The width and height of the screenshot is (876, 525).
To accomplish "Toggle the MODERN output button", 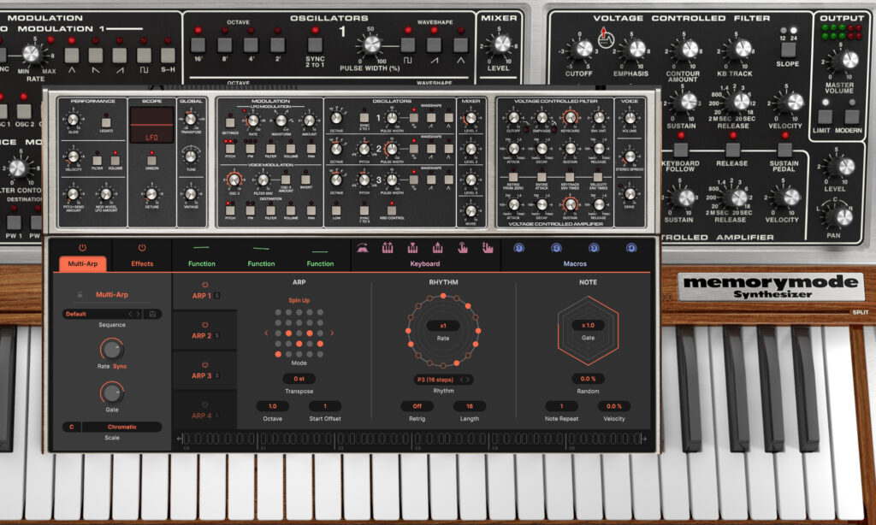I will [x=851, y=117].
